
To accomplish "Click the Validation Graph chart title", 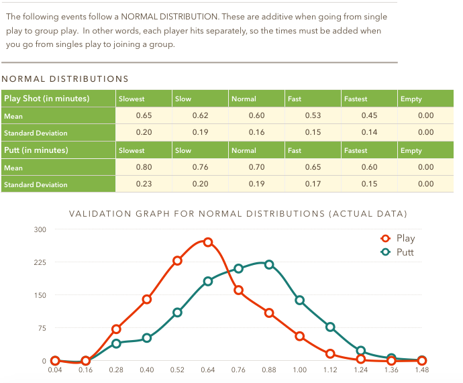I will coord(238,214).
